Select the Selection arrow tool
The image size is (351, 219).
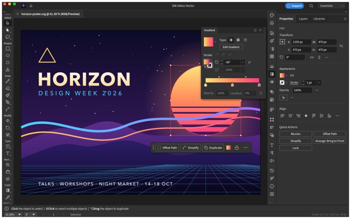click(x=8, y=23)
